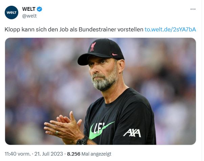204x161 pixels.
Task: Click the Mal angezeigt views label
Action: click(x=96, y=154)
